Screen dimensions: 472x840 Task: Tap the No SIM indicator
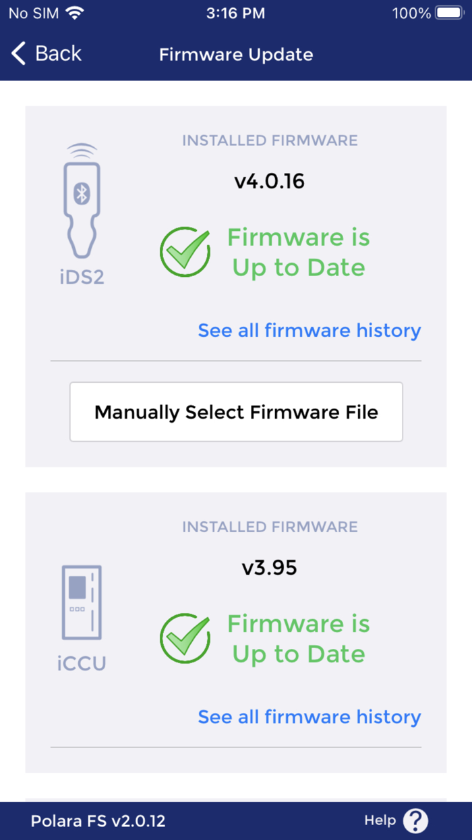tap(34, 12)
